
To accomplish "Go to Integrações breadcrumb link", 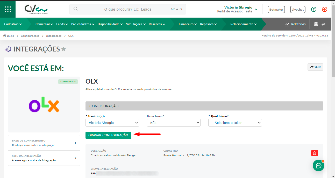I will (54, 36).
